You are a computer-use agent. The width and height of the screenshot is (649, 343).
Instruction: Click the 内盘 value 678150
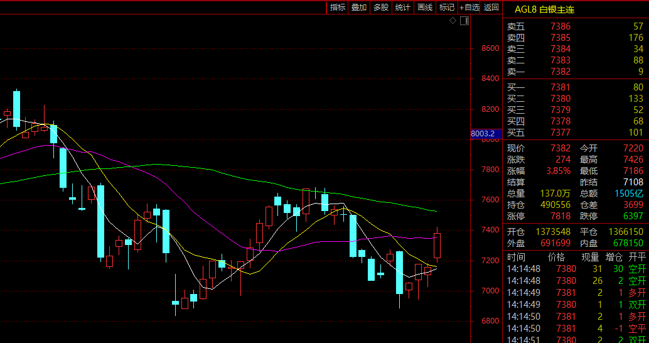tap(628, 243)
